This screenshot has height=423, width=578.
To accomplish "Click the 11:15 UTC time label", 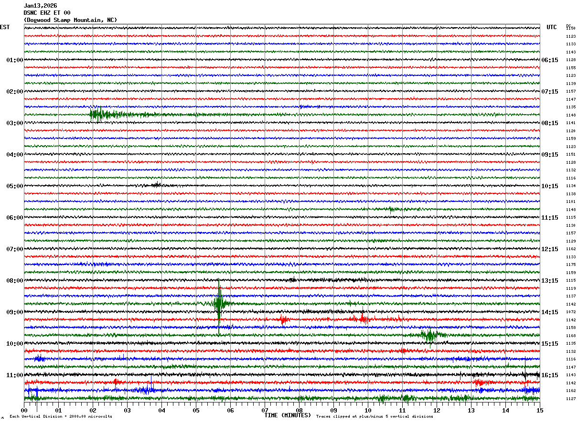I will pyautogui.click(x=550, y=218).
